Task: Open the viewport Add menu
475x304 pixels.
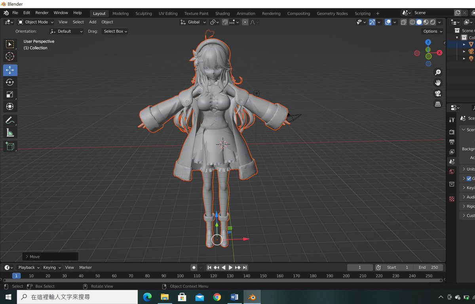Action: [93, 22]
